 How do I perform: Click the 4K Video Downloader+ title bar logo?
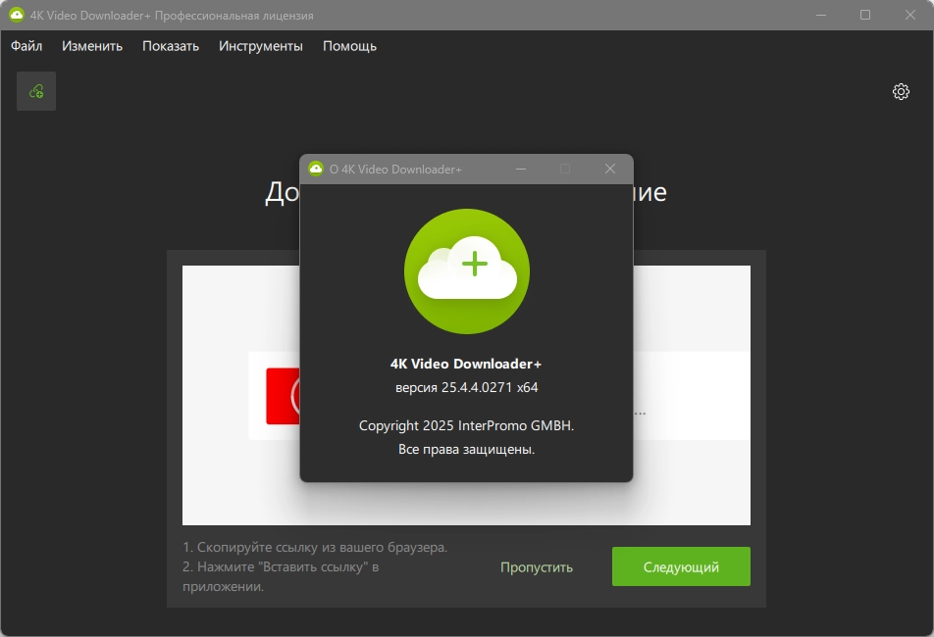tap(17, 15)
